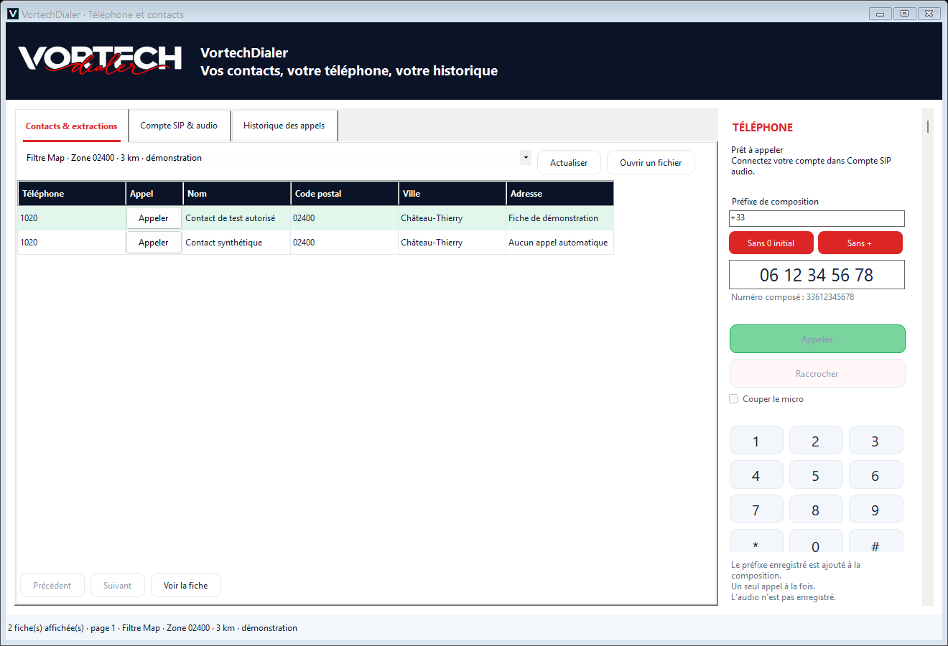
Task: Click the Actualiser button
Action: [x=569, y=163]
